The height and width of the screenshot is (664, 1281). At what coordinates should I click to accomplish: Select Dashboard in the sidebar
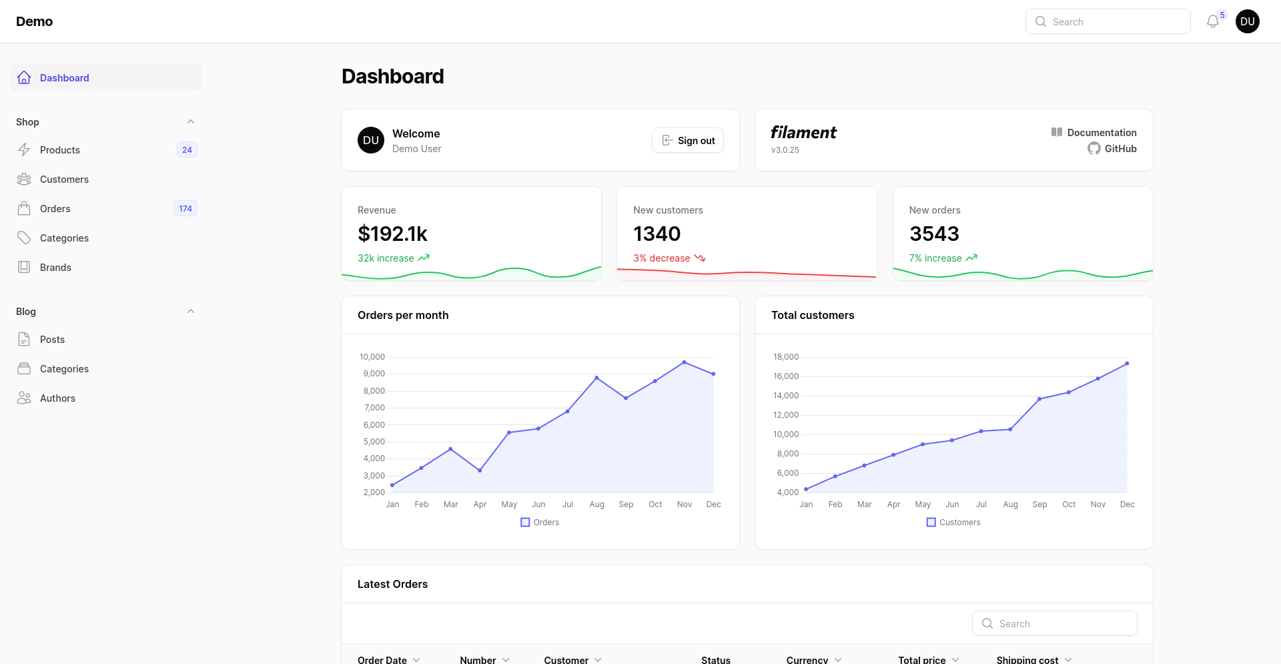click(64, 78)
